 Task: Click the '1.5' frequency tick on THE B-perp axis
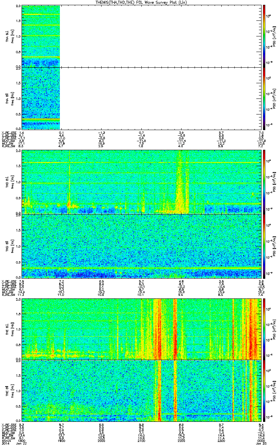19,315
